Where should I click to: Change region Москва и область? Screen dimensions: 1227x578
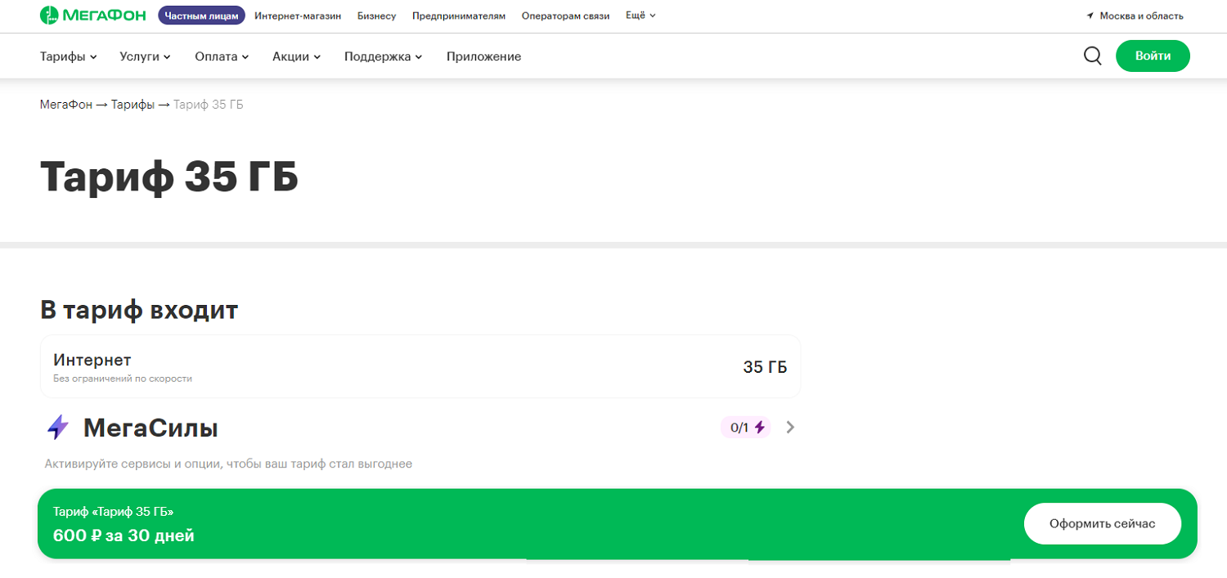click(1141, 16)
